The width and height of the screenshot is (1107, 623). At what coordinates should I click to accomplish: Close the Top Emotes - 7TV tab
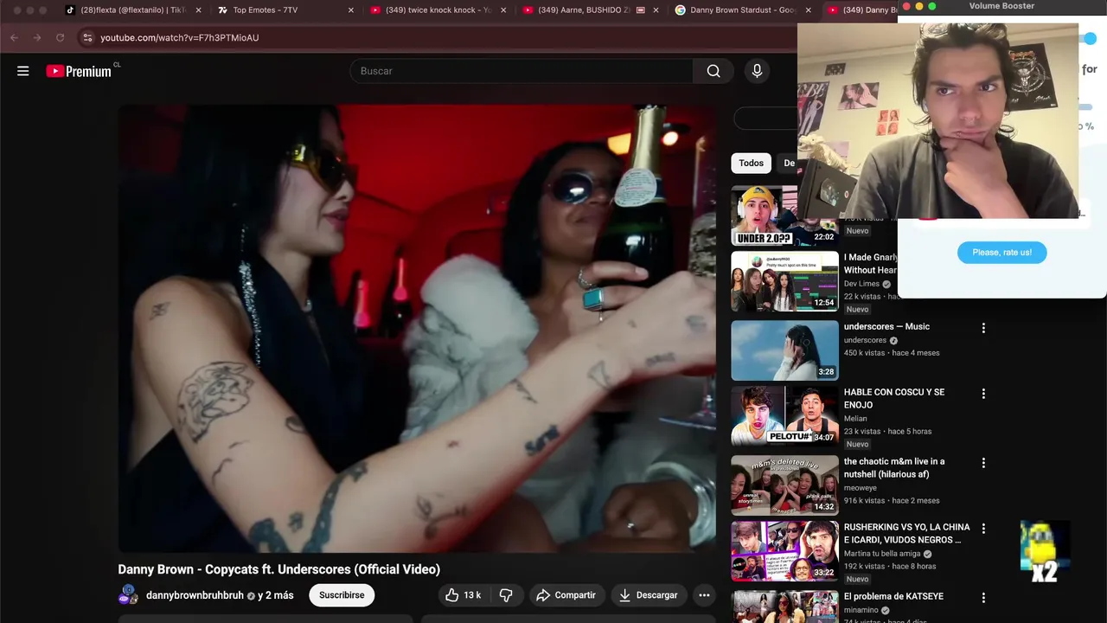(350, 10)
